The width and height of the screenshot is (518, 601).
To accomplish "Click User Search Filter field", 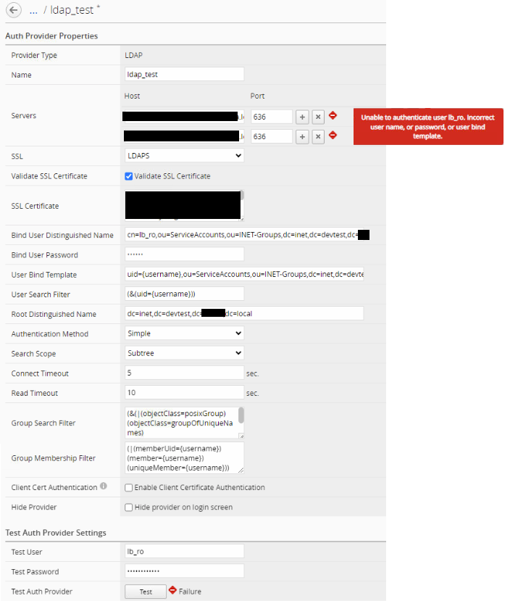I will pyautogui.click(x=184, y=294).
